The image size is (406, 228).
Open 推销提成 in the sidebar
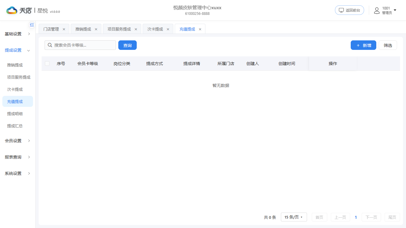18,65
